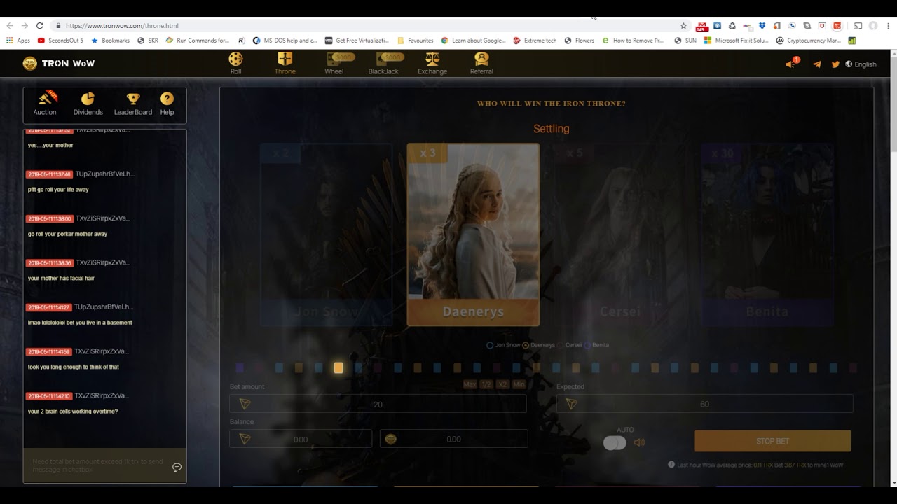Image resolution: width=897 pixels, height=504 pixels.
Task: Open the Cryptocurrency Mar... bookmark
Action: pyautogui.click(x=807, y=41)
